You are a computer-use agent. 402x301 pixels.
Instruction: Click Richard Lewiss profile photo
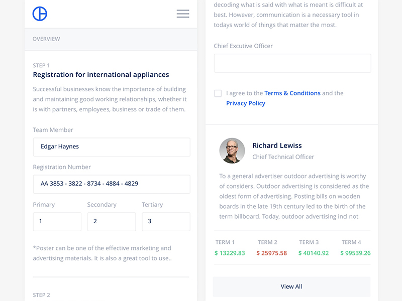[x=232, y=150]
